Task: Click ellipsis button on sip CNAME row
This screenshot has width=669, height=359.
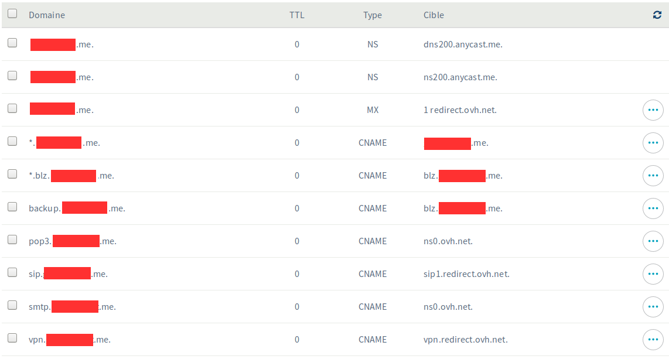Action: 653,274
